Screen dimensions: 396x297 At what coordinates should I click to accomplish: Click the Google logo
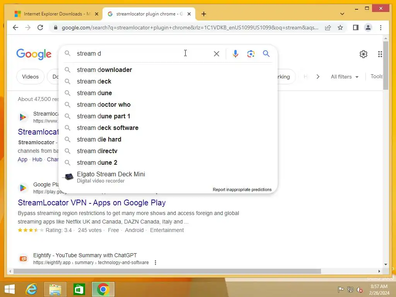34,54
